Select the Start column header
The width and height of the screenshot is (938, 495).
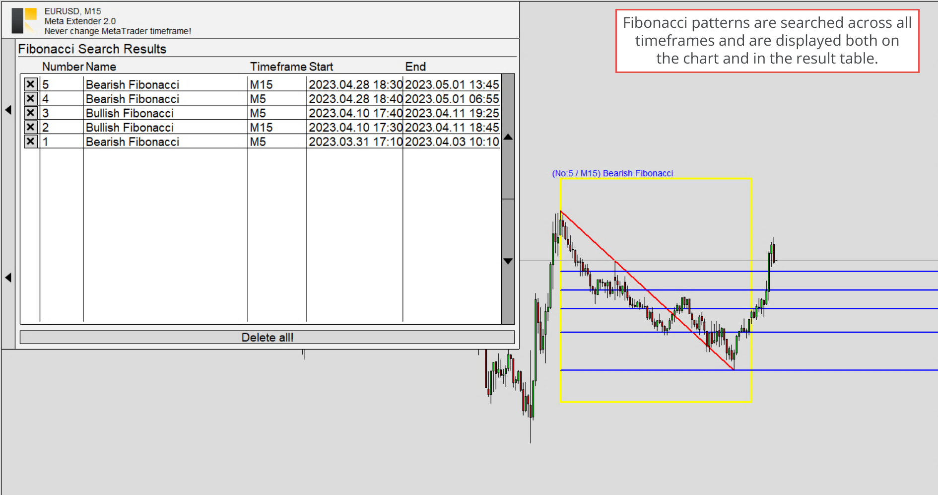[321, 67]
